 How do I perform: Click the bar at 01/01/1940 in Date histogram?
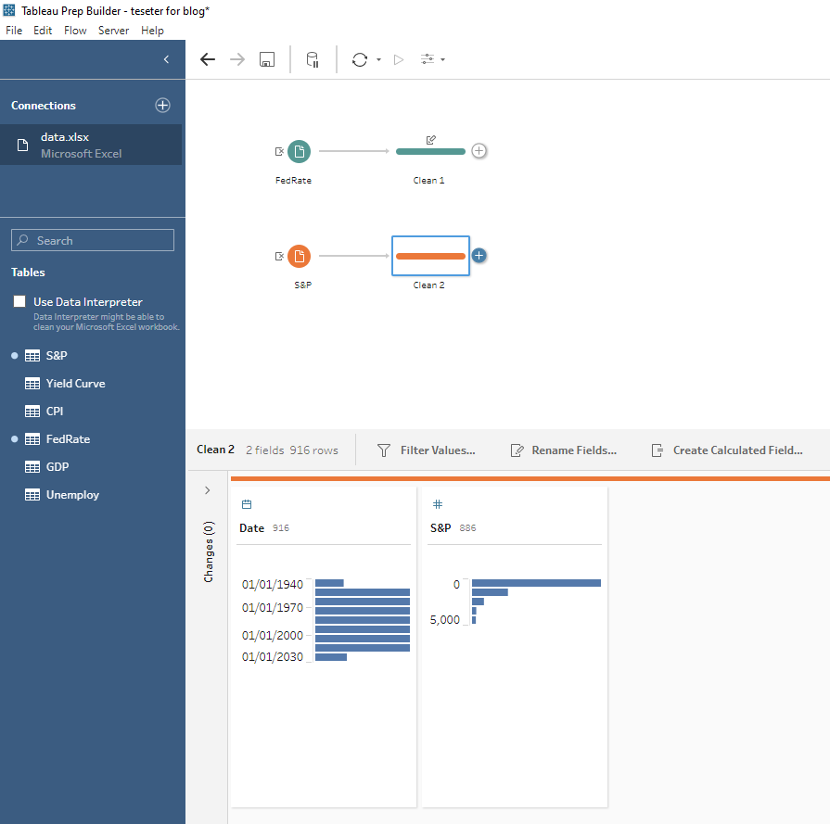tap(329, 583)
